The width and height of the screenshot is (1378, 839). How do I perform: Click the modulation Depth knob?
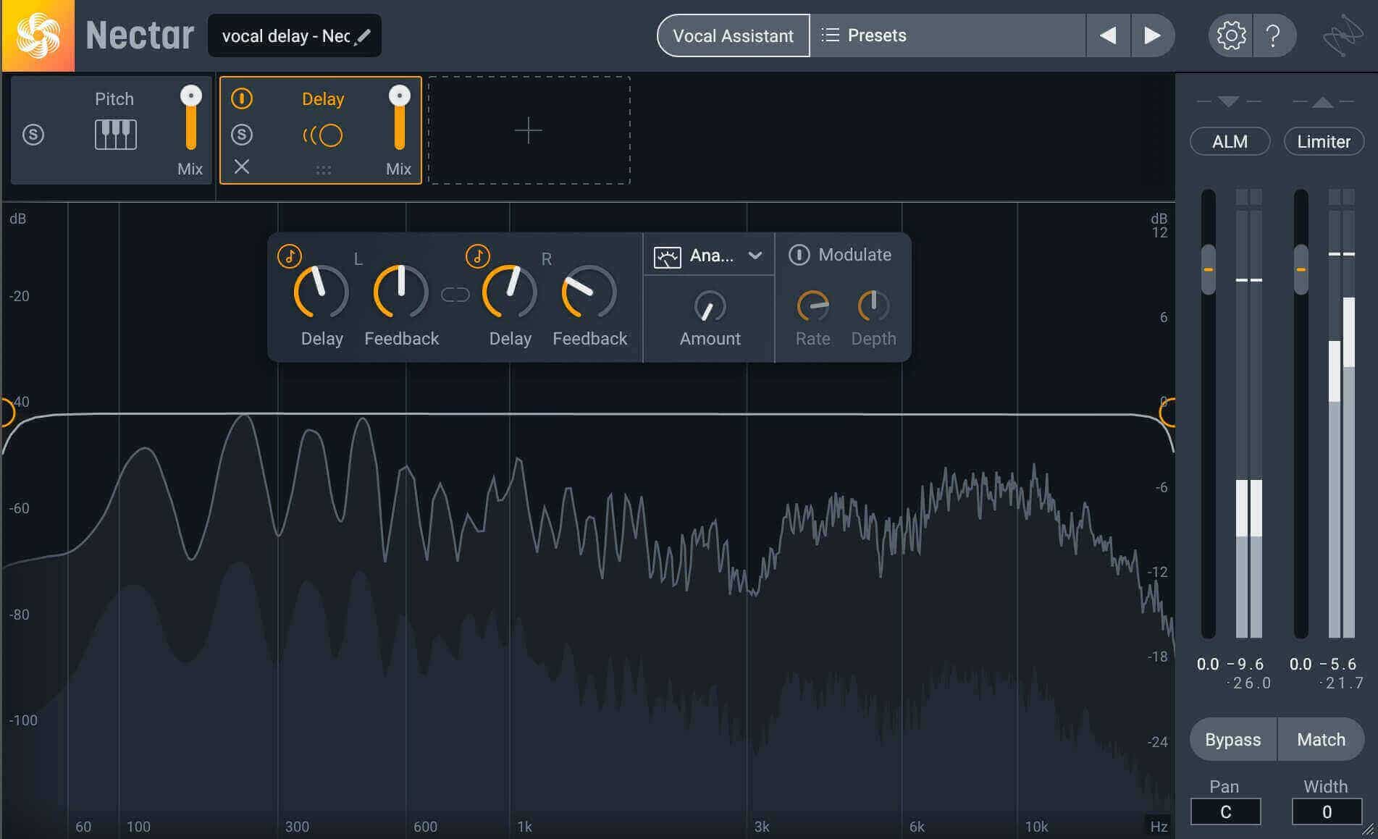873,306
